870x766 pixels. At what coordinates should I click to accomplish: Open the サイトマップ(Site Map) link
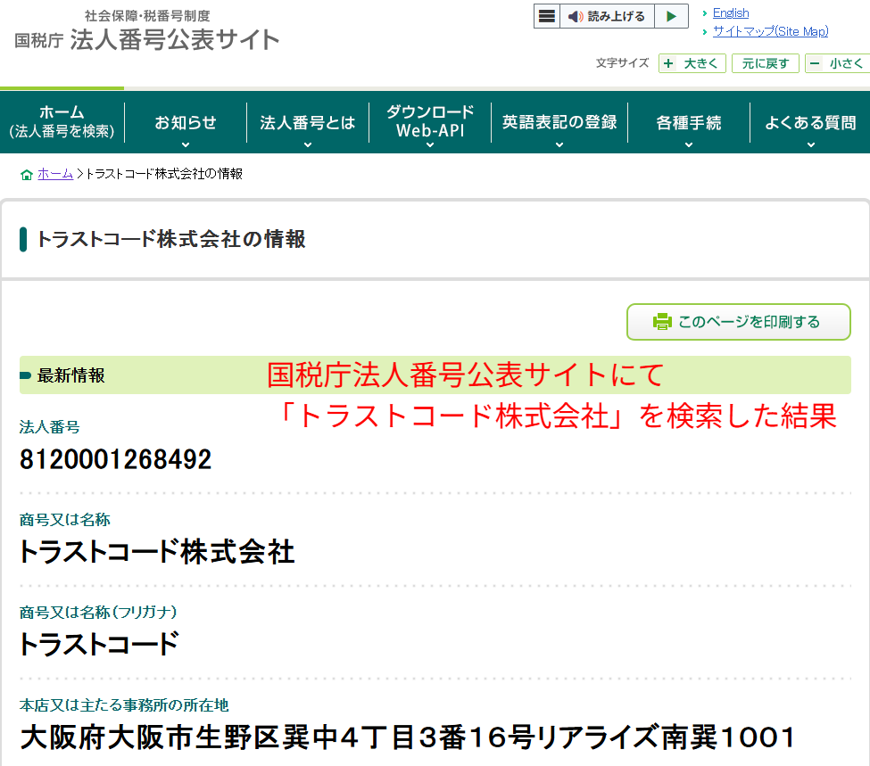[x=770, y=31]
